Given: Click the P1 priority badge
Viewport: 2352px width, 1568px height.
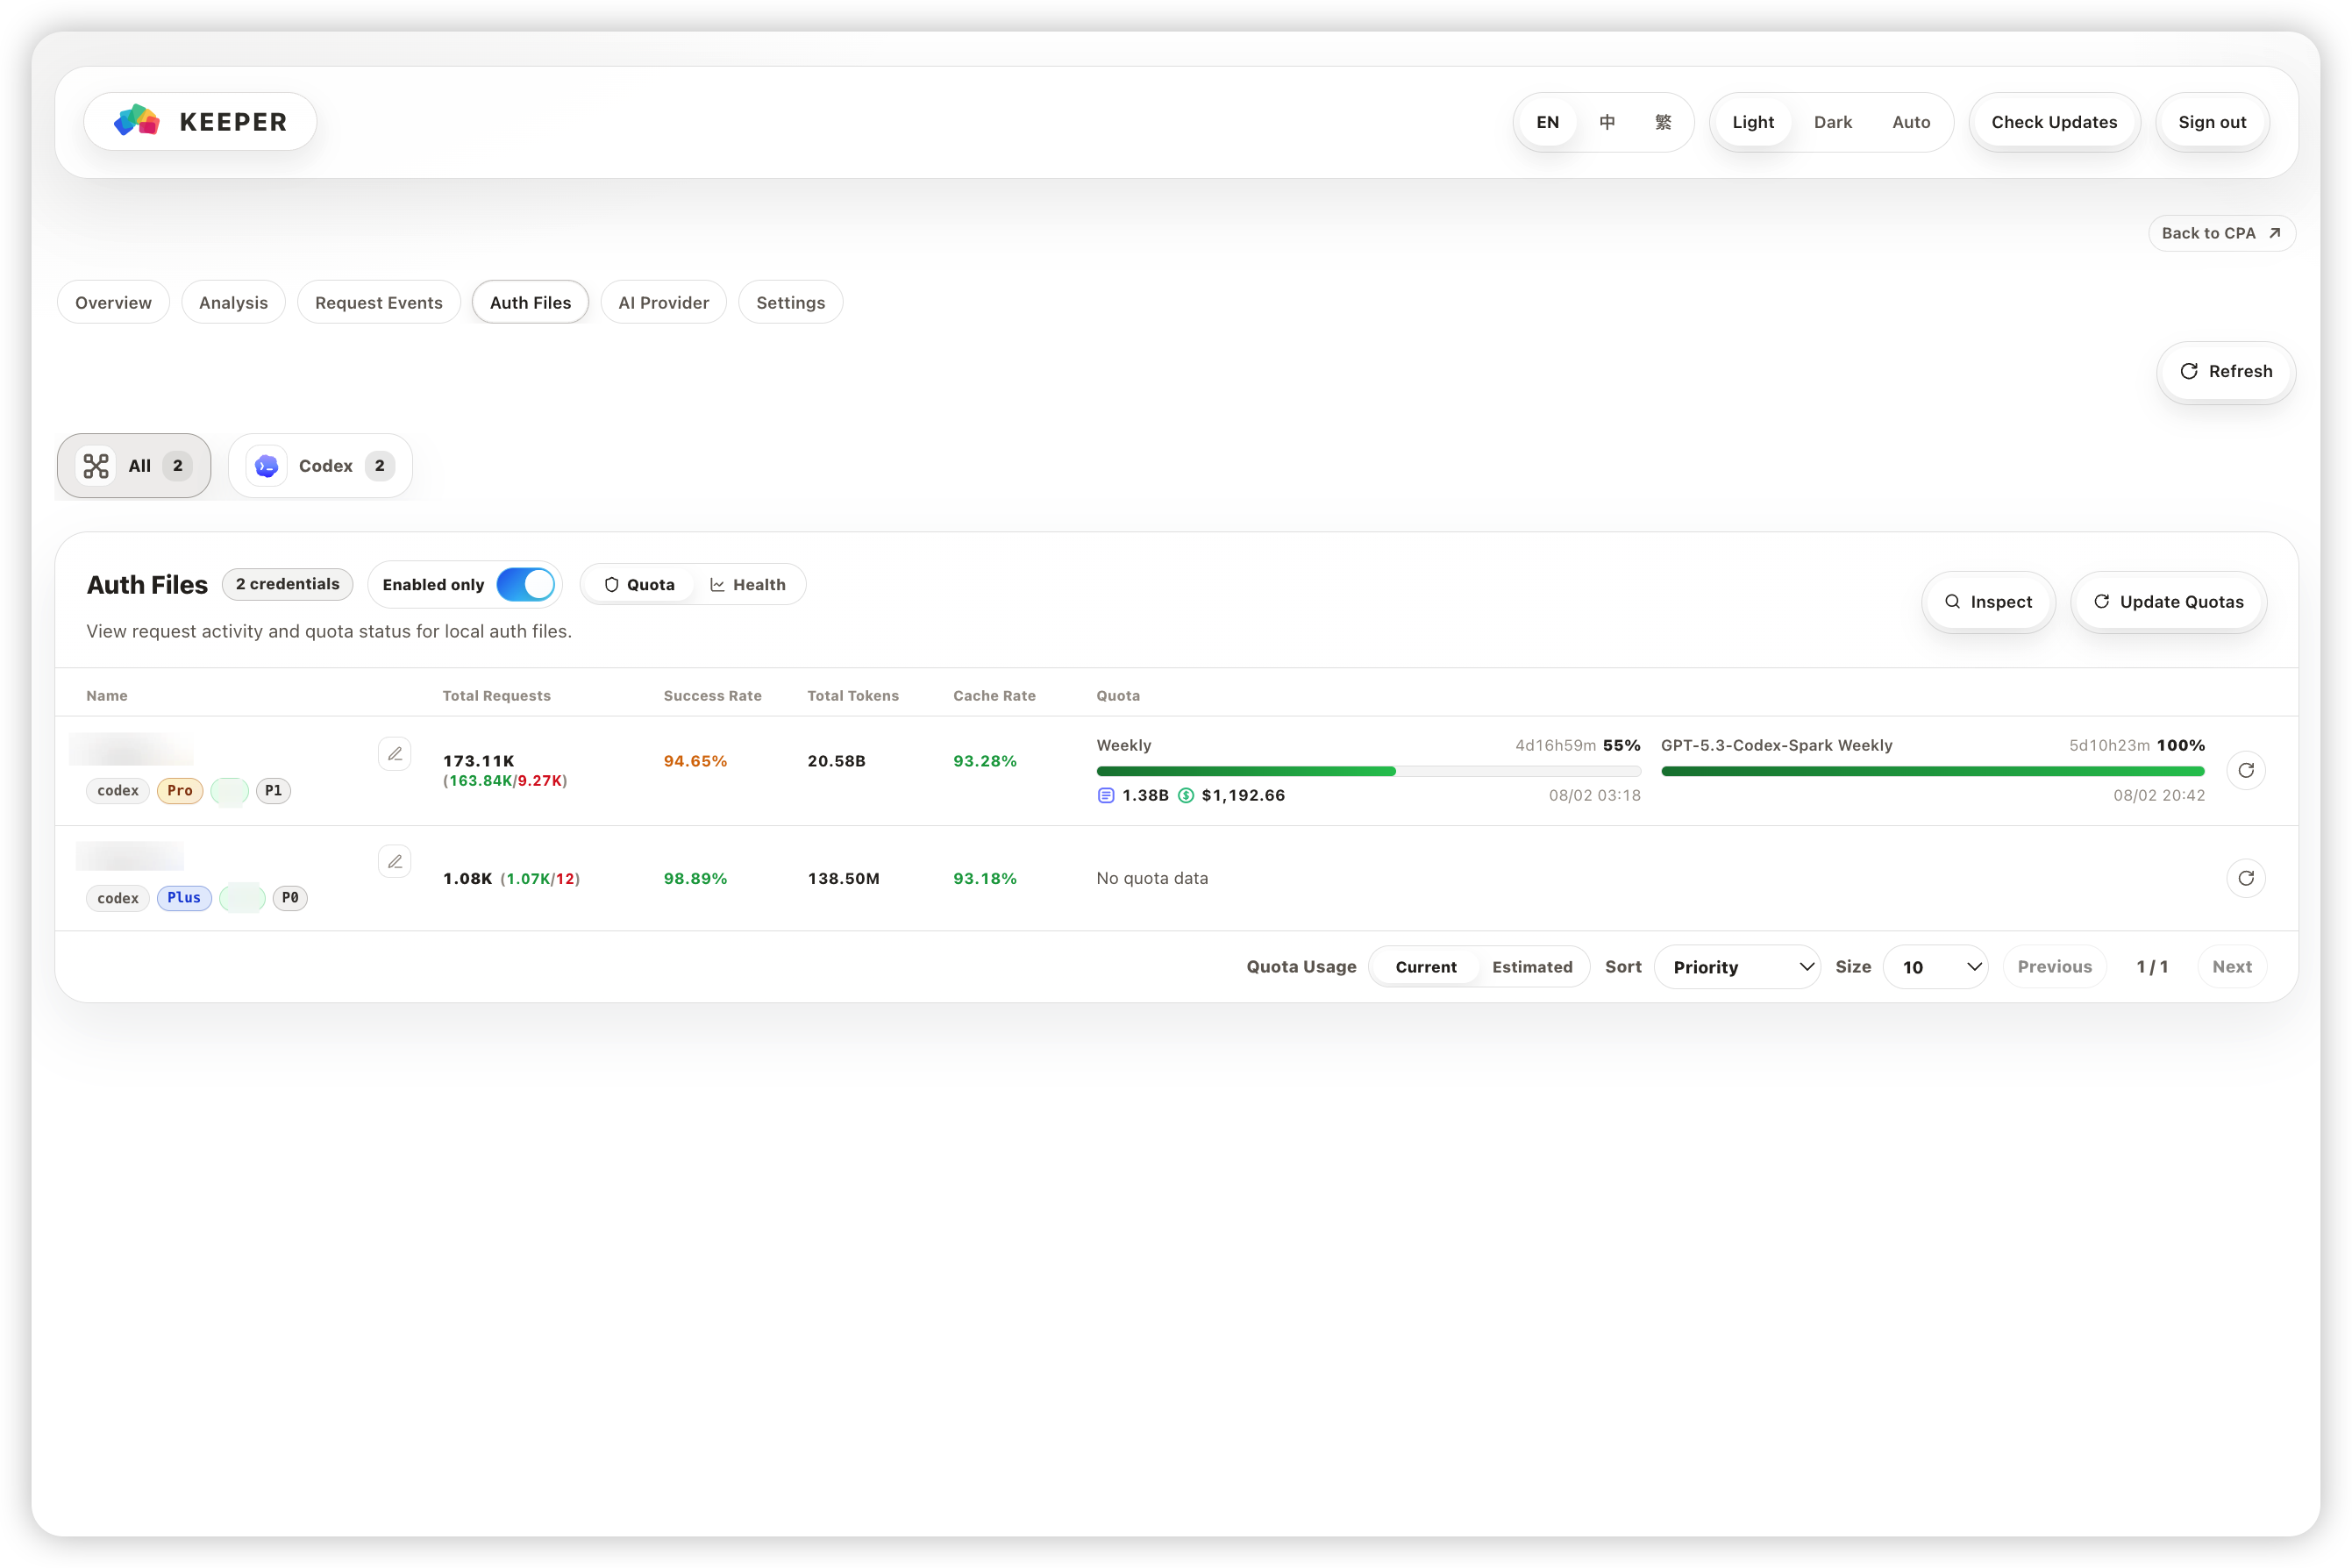Looking at the screenshot, I should (x=273, y=791).
